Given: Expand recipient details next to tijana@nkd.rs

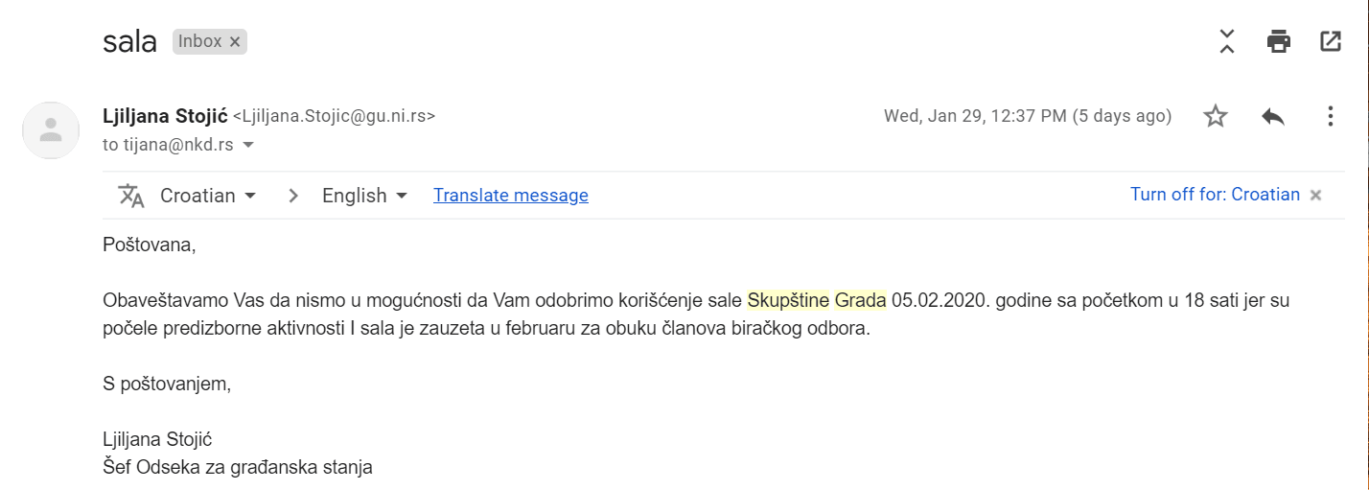Looking at the screenshot, I should (x=248, y=146).
